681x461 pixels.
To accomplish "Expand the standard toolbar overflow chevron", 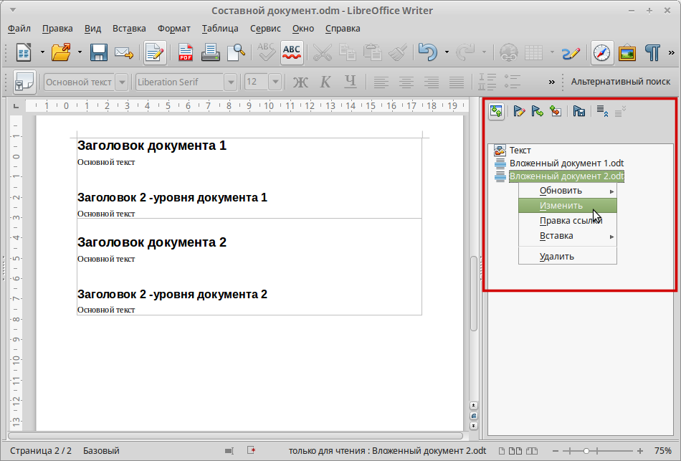I will 672,53.
